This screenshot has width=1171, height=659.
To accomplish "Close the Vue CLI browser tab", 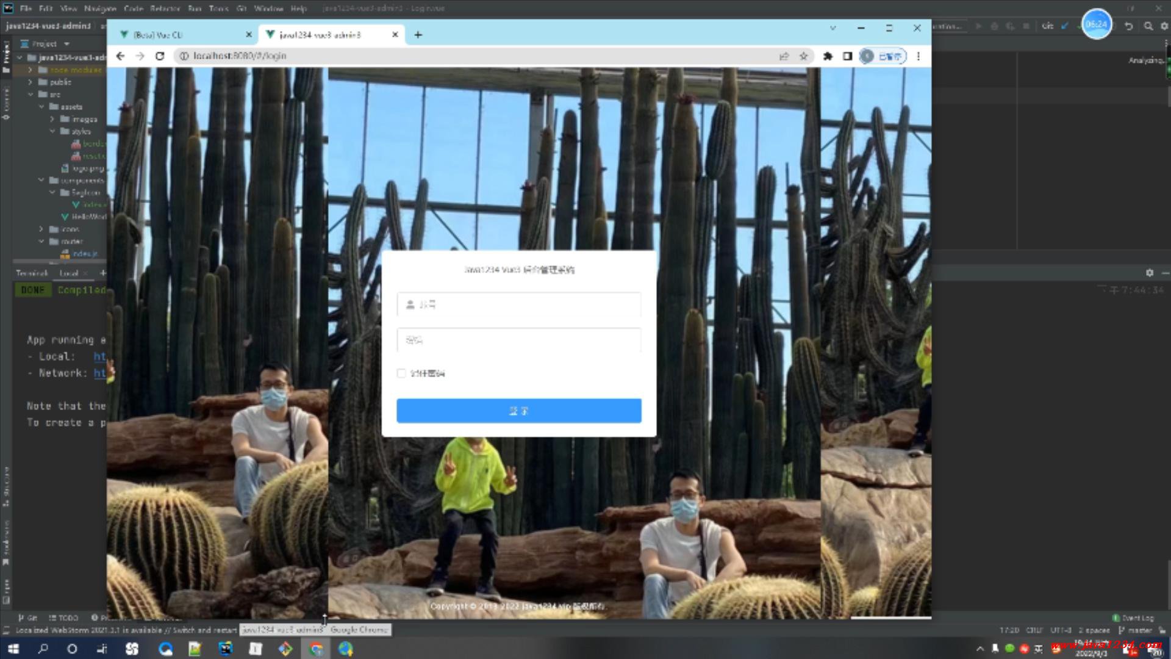I will click(x=248, y=35).
